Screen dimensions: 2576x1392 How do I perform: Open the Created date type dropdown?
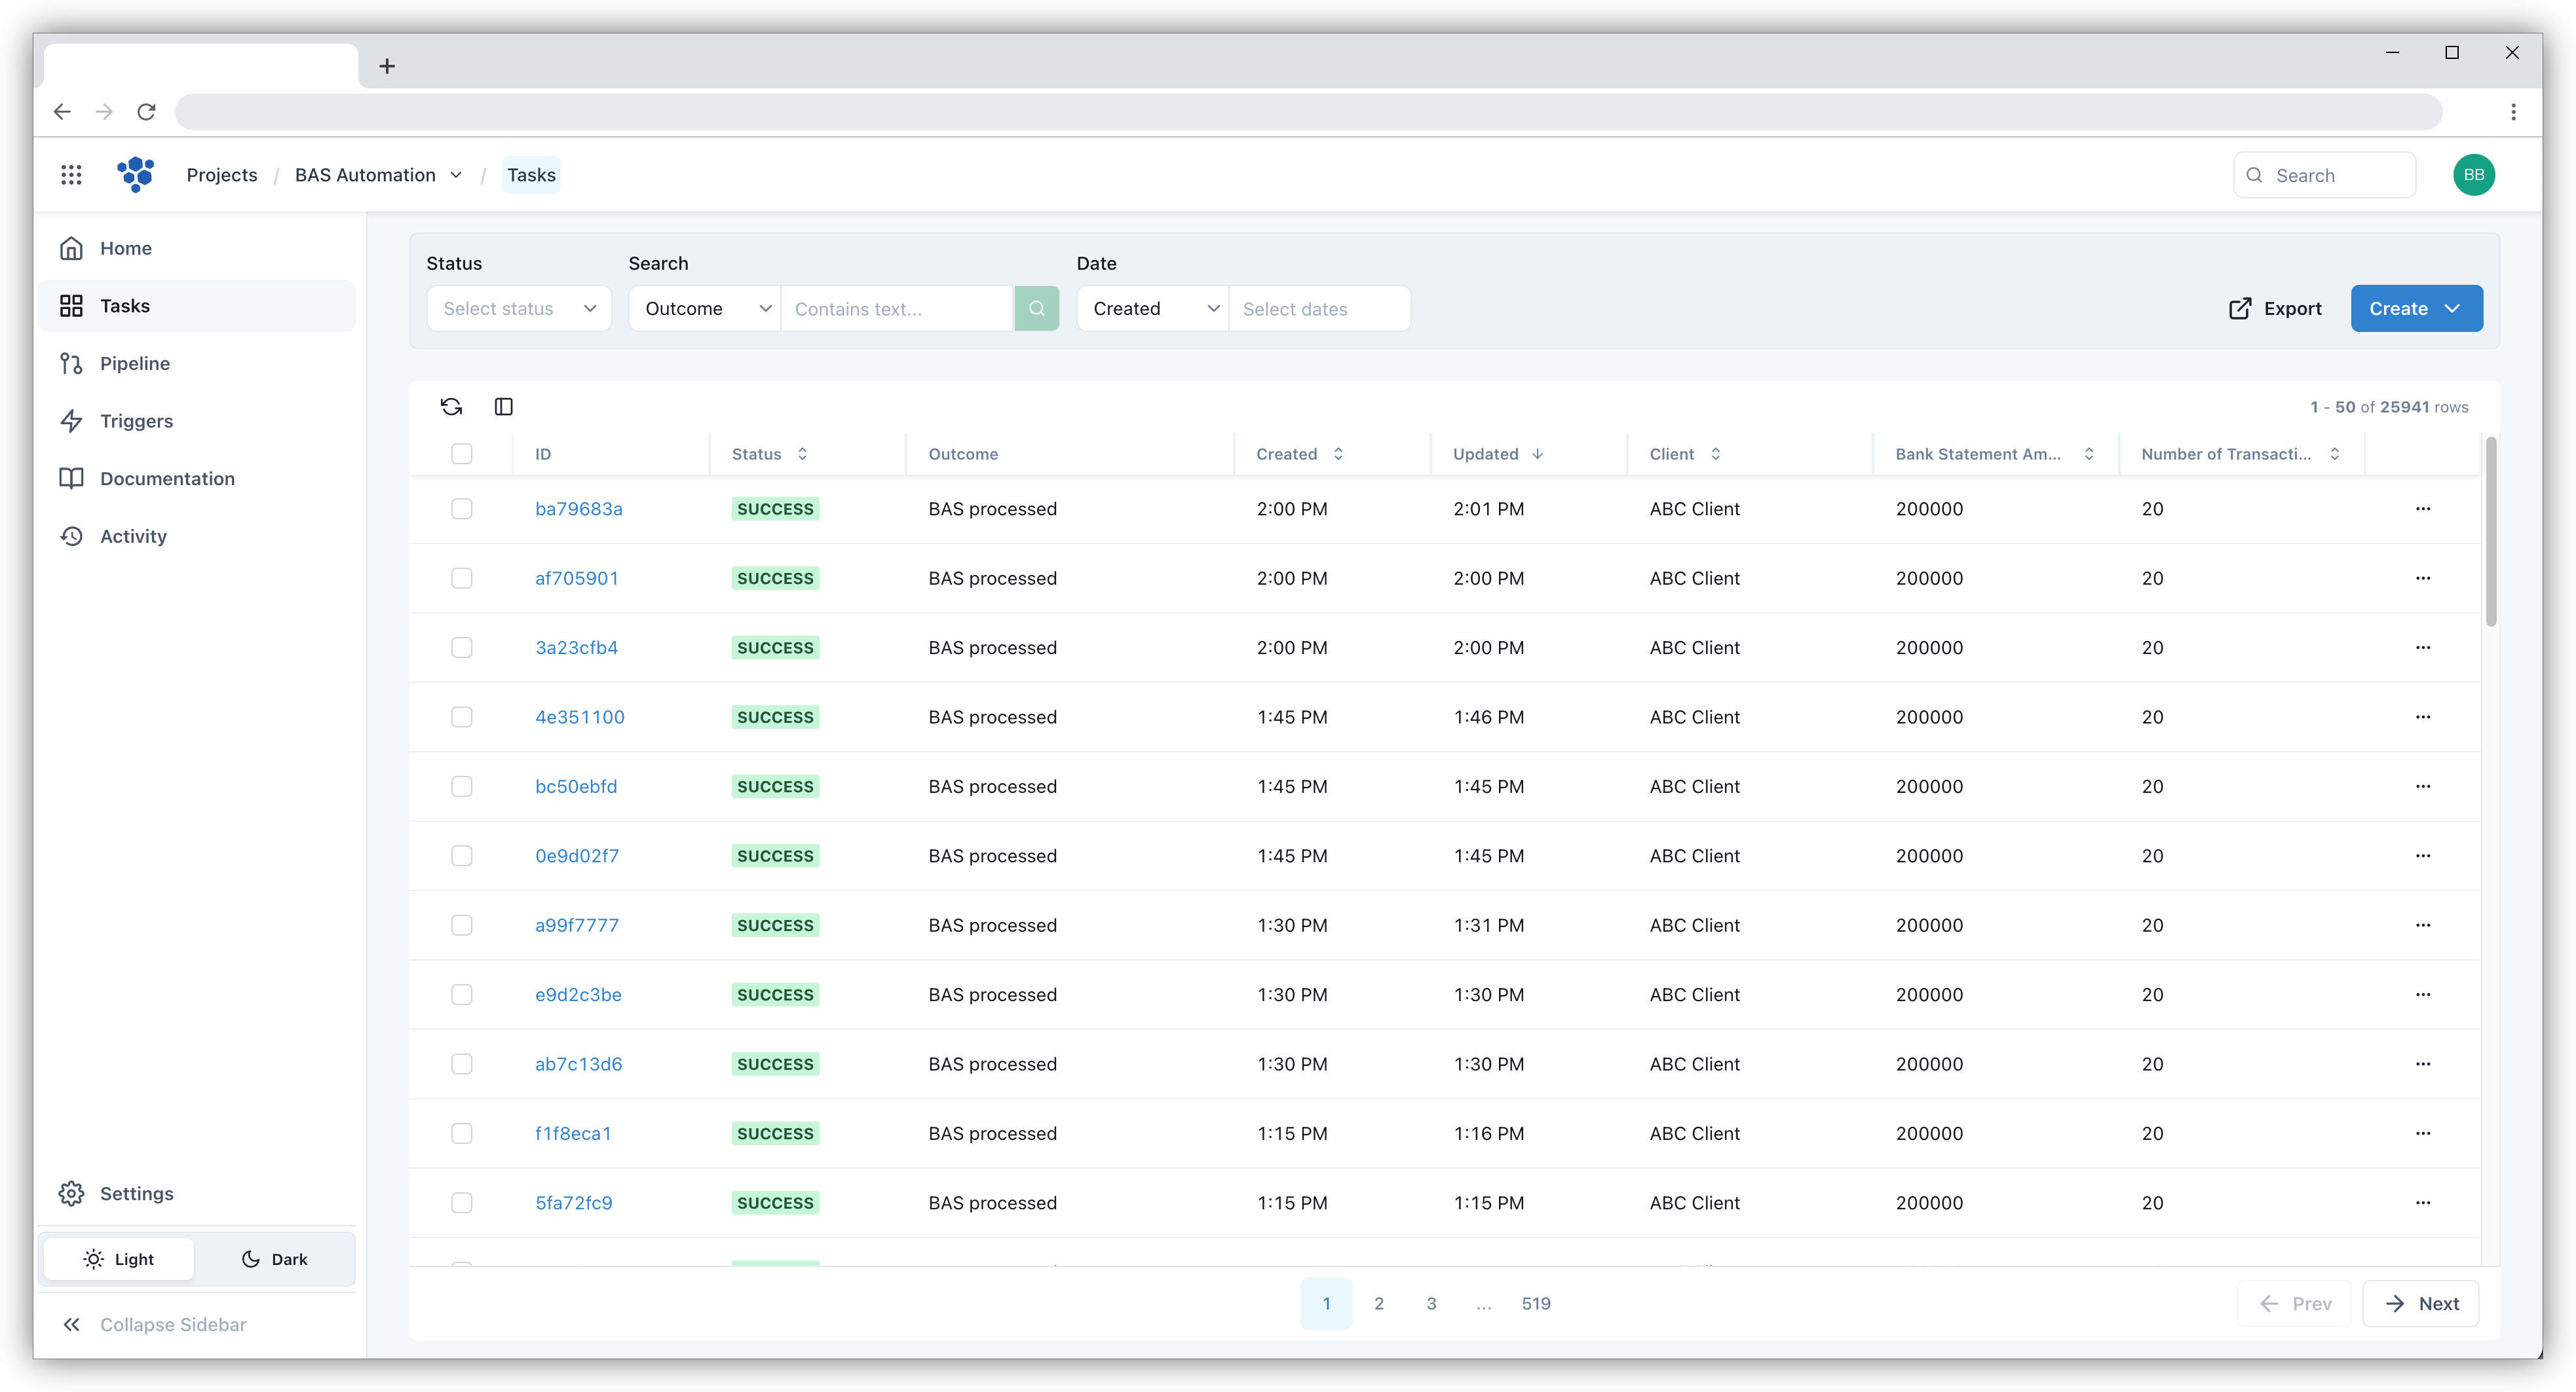pyautogui.click(x=1153, y=309)
